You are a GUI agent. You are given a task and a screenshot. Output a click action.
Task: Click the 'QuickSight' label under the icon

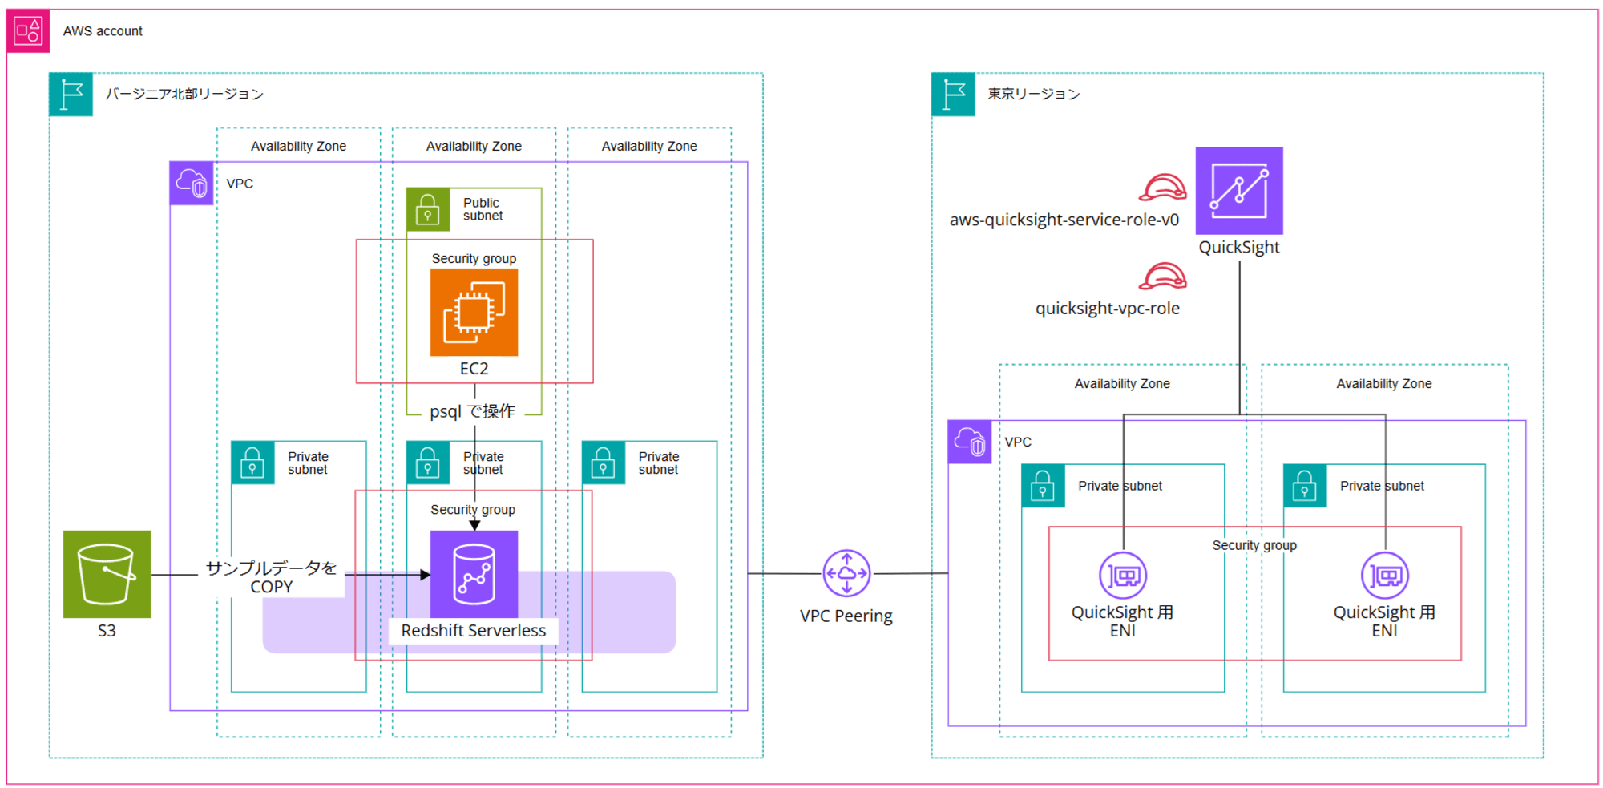1239,248
